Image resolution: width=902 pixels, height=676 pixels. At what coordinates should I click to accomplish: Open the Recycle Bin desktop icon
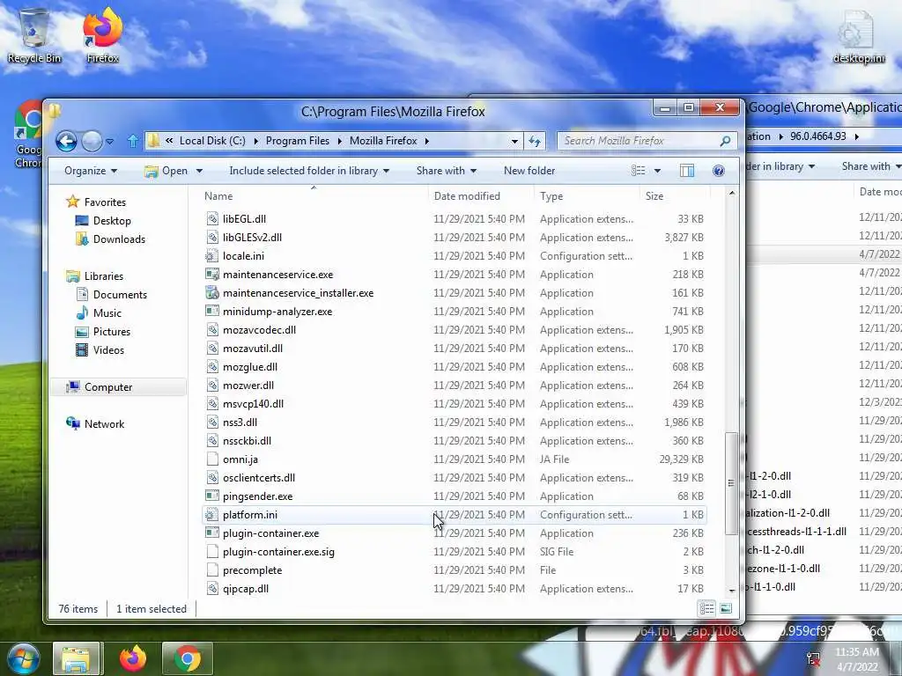tap(34, 34)
